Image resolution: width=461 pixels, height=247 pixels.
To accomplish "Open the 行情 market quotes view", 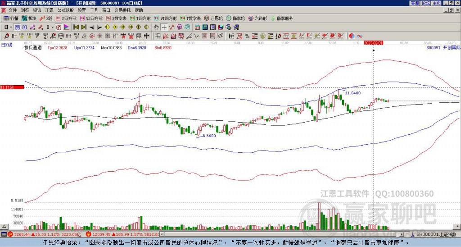I will [11, 18].
